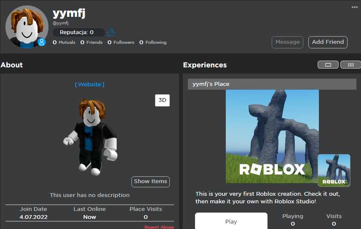Open the 0 Following list
The image size is (361, 229).
(x=153, y=43)
